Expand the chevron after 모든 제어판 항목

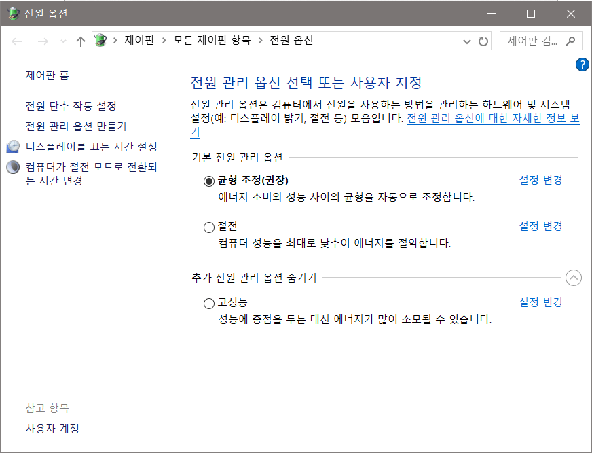[260, 41]
